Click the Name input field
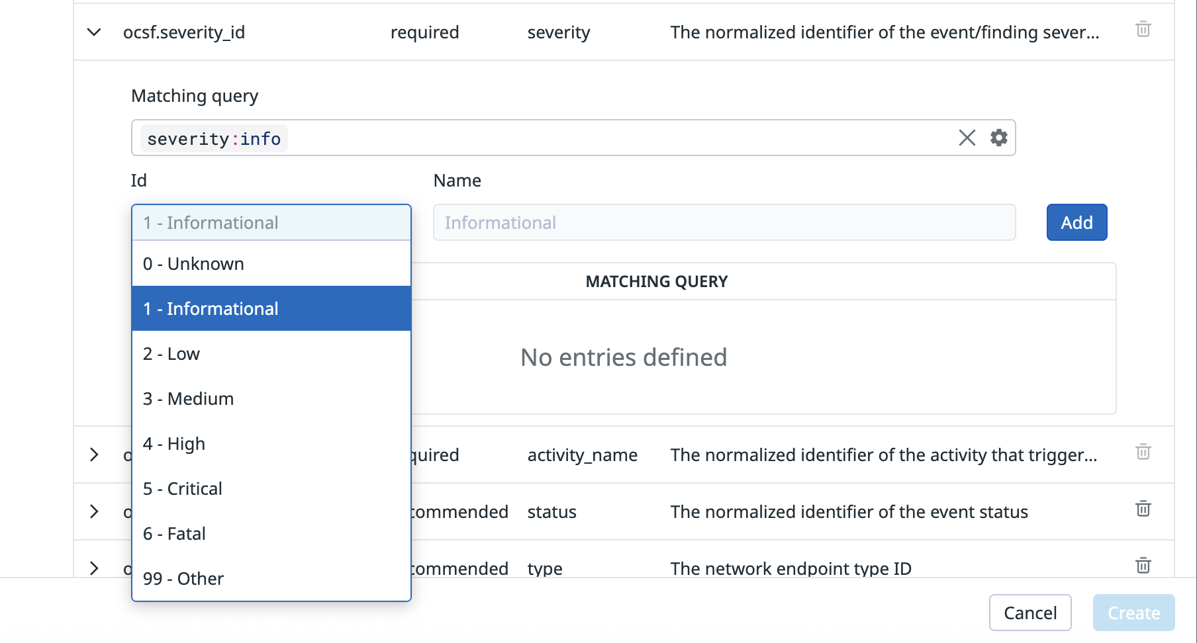 [x=724, y=223]
